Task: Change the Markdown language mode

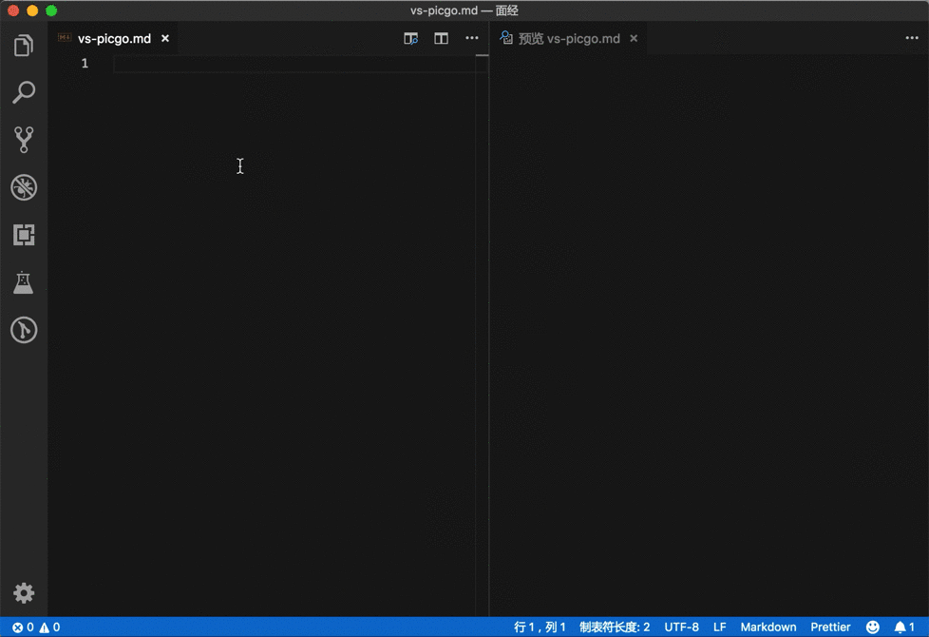Action: (768, 627)
